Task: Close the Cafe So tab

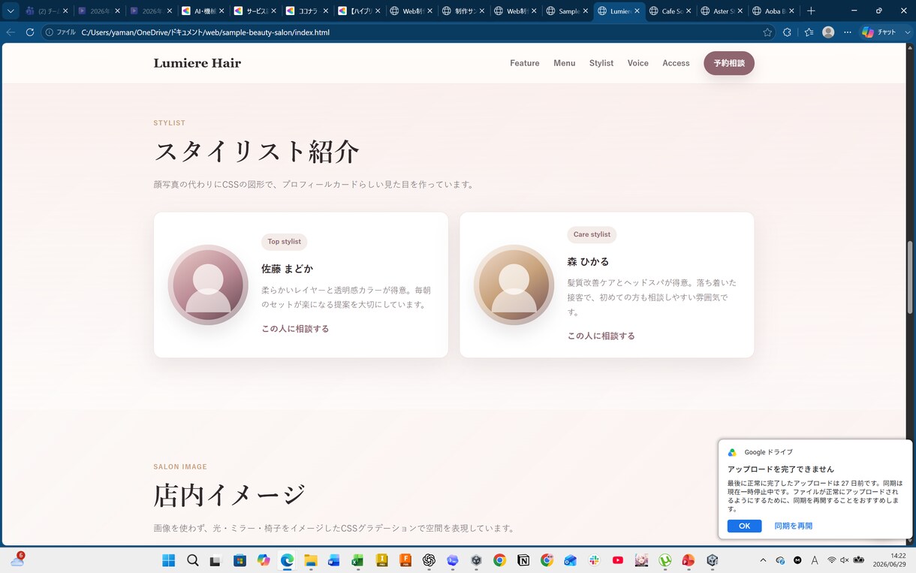Action: pyautogui.click(x=689, y=11)
